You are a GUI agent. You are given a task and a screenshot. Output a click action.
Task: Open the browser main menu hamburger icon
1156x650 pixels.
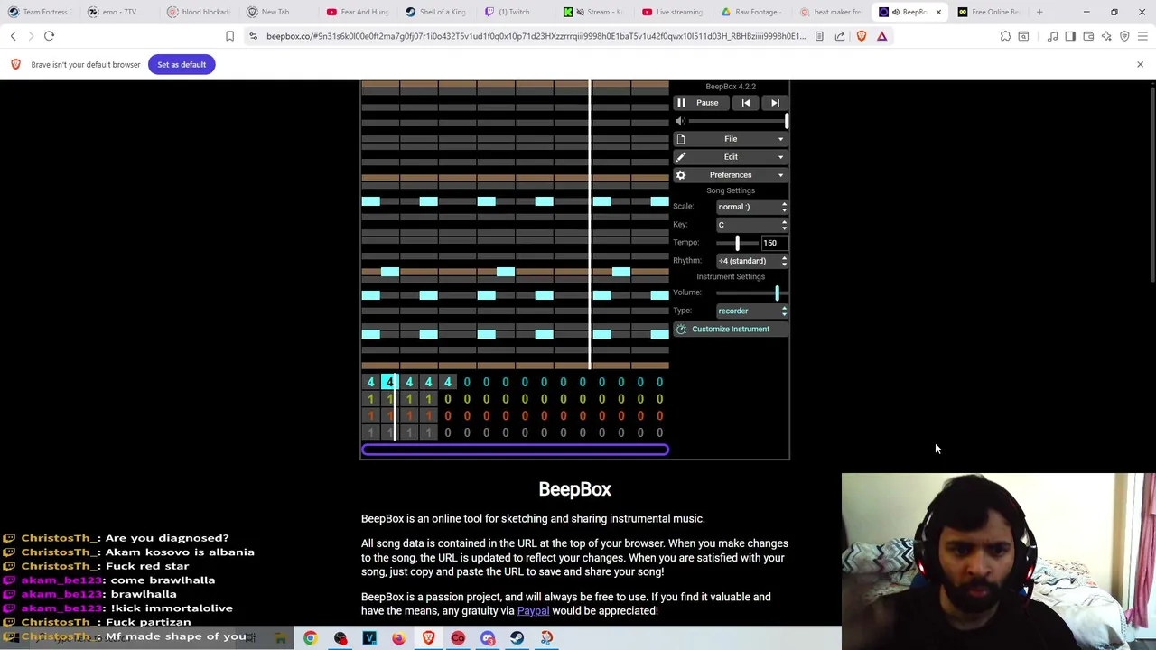click(1142, 36)
